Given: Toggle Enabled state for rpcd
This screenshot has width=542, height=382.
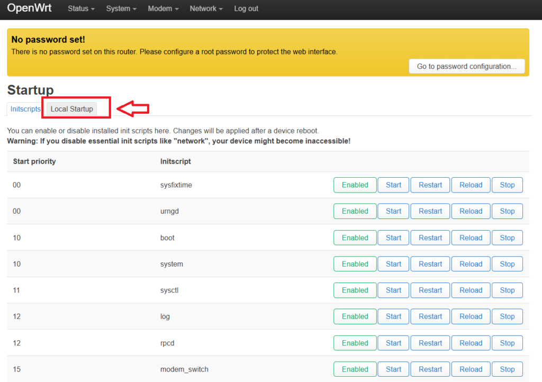Looking at the screenshot, I should [x=355, y=343].
